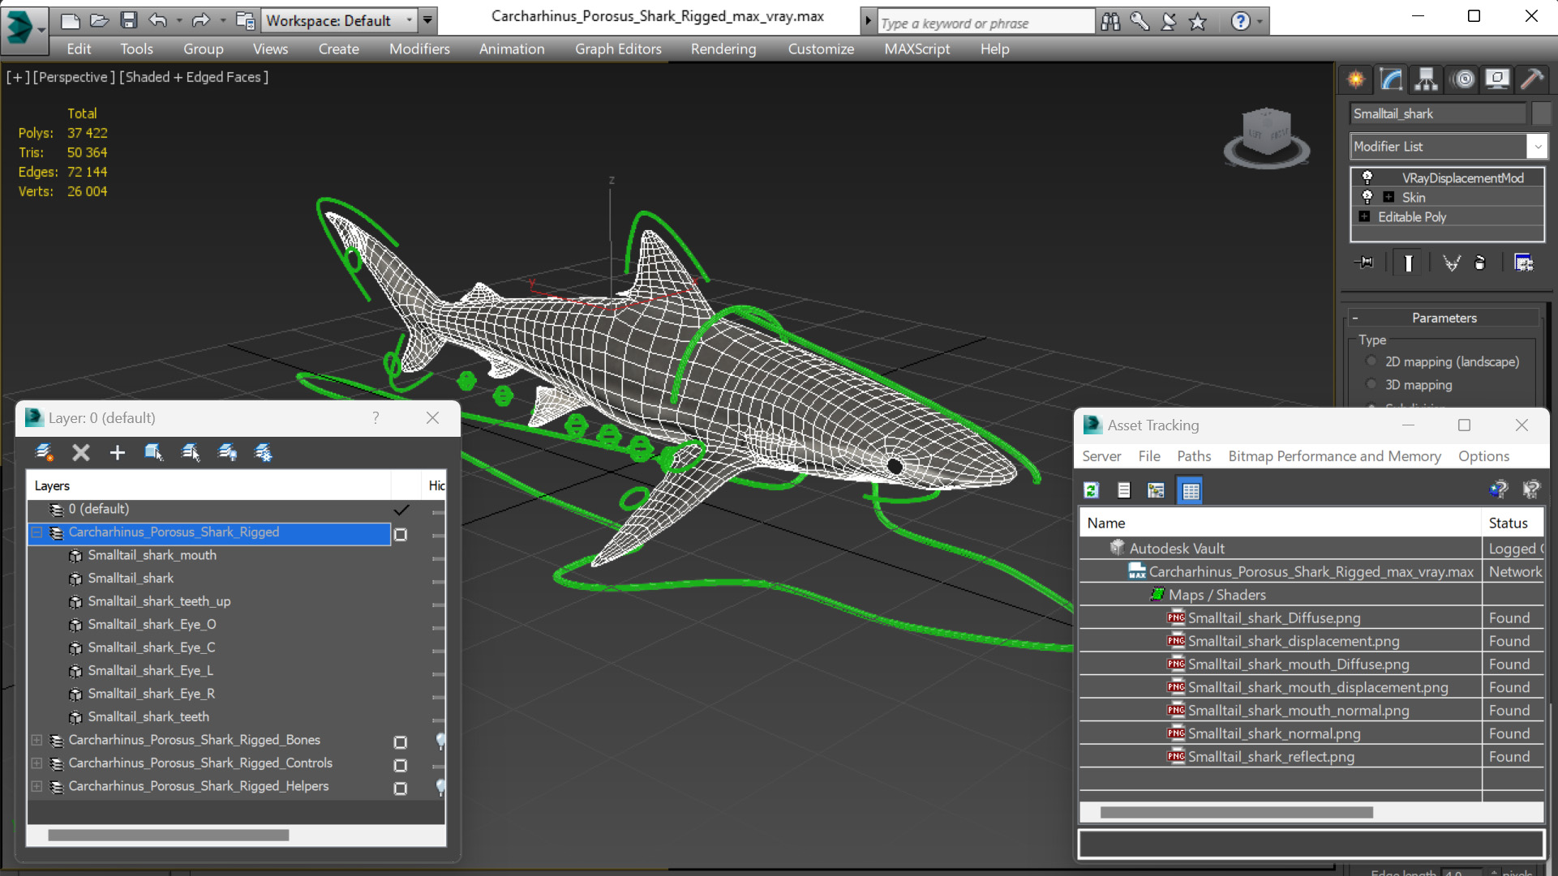Toggle checkmark on 0 (default) layer
The width and height of the screenshot is (1558, 876).
pos(401,510)
